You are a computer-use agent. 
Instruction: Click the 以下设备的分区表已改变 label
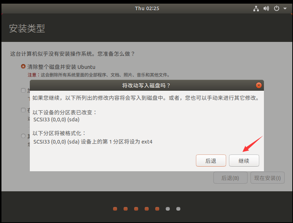pos(65,112)
